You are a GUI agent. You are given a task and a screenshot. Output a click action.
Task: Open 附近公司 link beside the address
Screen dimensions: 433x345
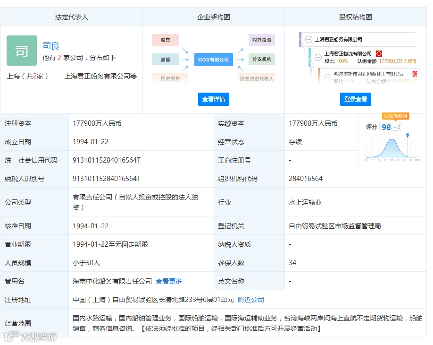[251, 300]
